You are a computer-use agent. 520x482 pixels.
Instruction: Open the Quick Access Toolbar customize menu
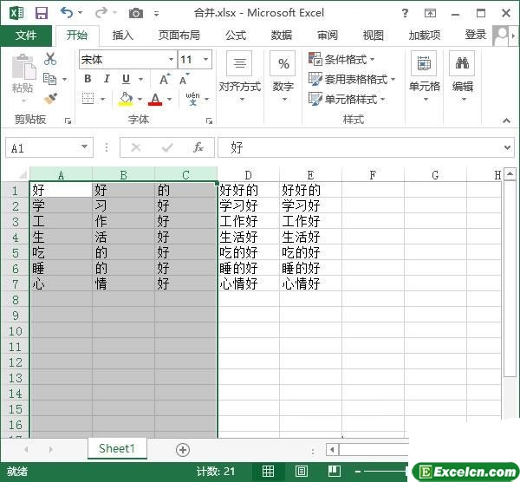tap(157, 14)
